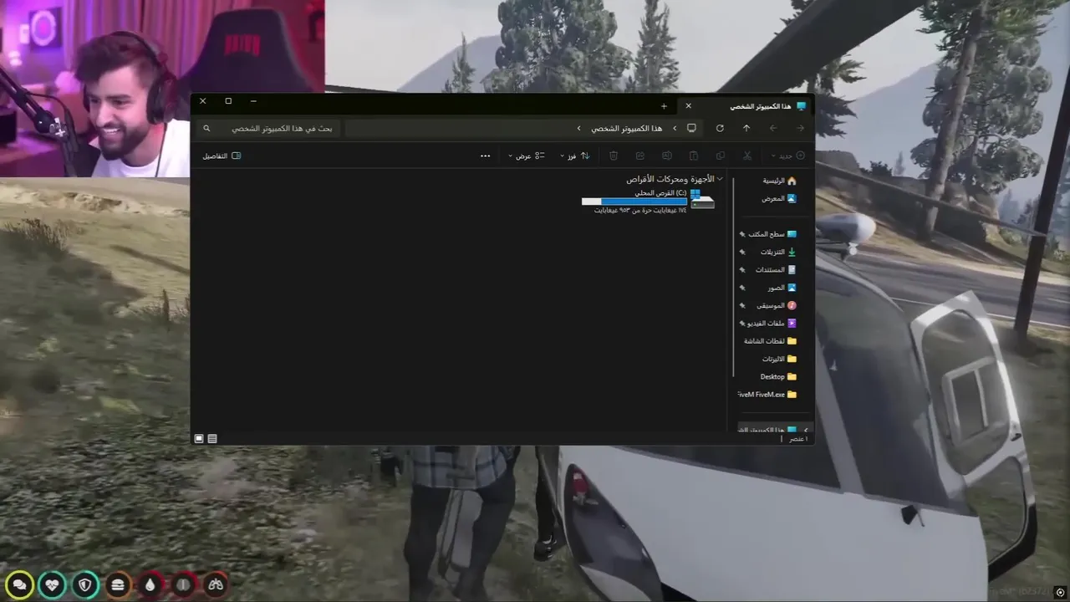Close the هذا الكمبيوتر الشخصي tab

(x=688, y=106)
